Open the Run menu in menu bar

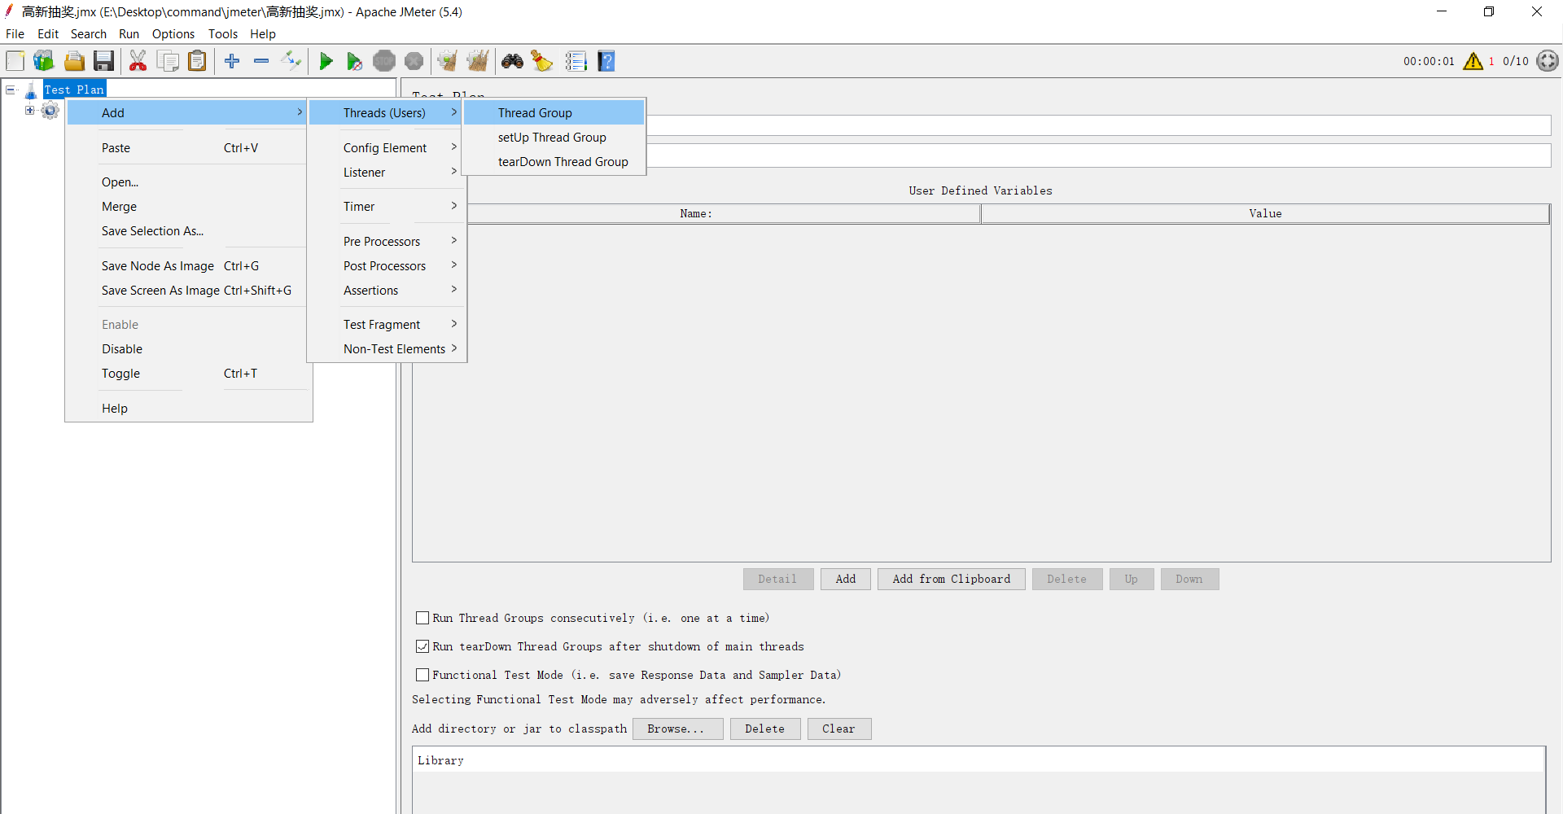click(x=129, y=34)
